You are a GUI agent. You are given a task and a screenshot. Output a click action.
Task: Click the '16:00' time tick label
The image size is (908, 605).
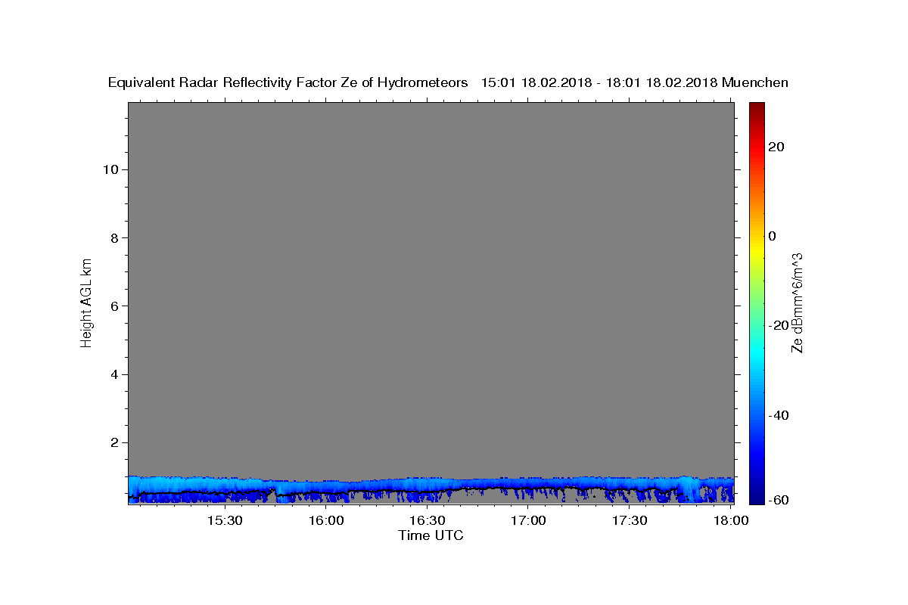pyautogui.click(x=326, y=520)
